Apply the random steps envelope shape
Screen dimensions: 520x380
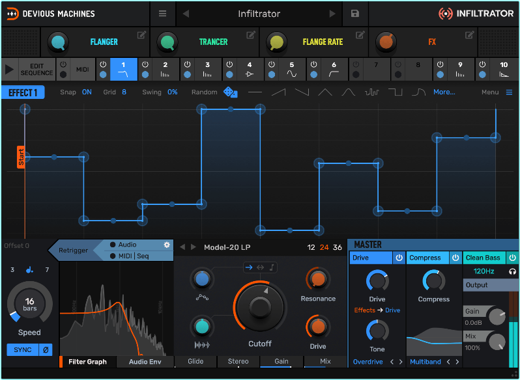pyautogui.click(x=372, y=92)
